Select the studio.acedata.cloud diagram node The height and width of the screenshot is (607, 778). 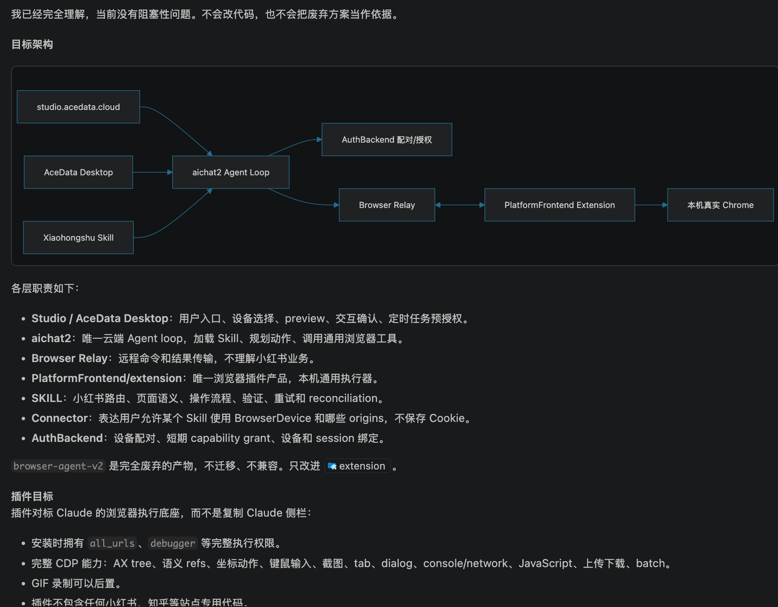point(79,107)
